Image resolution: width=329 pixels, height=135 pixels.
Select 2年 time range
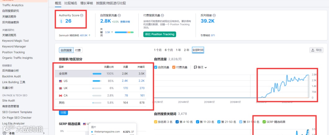pyautogui.click(x=187, y=50)
